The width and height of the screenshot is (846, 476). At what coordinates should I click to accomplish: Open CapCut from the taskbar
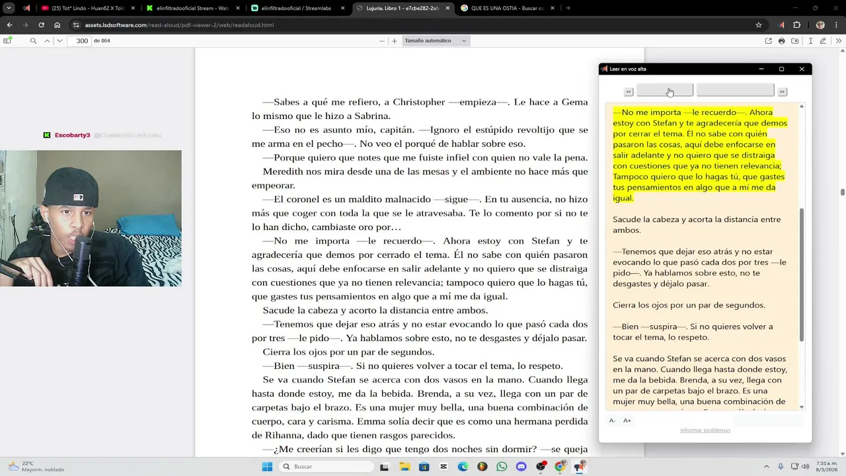pyautogui.click(x=443, y=467)
